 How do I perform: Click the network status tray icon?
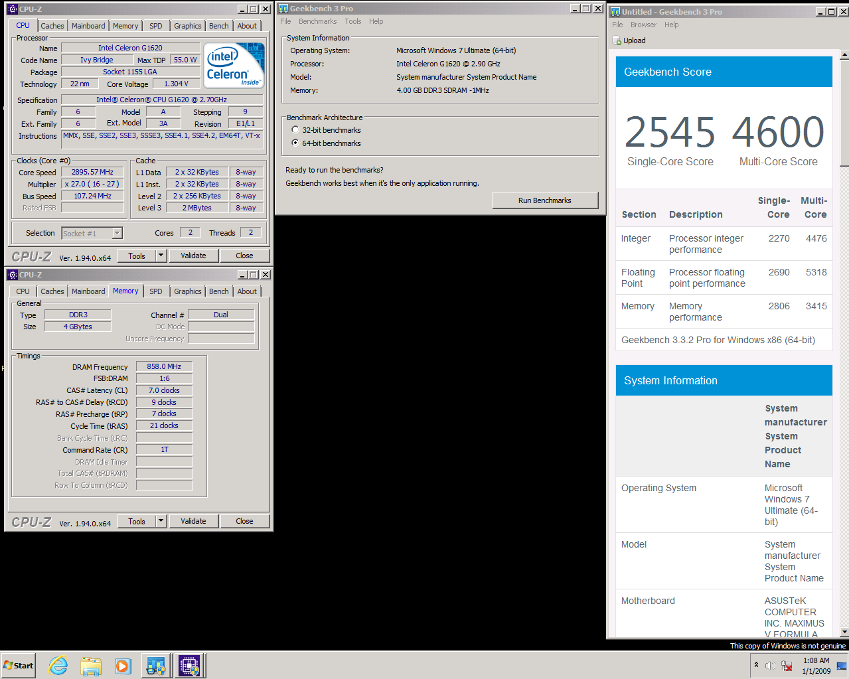coord(787,666)
